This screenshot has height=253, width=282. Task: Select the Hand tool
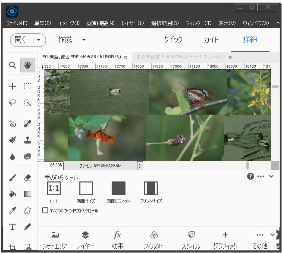coord(28,65)
